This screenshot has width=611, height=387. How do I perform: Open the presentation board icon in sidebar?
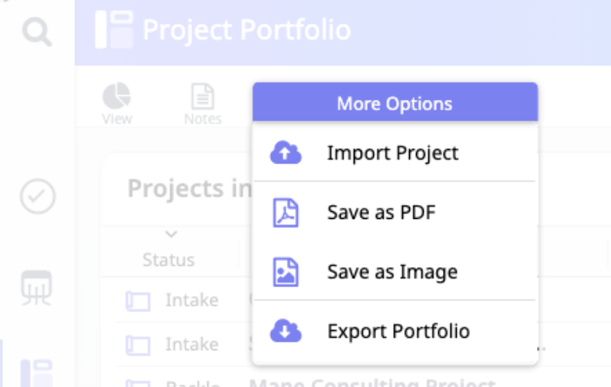tap(36, 287)
